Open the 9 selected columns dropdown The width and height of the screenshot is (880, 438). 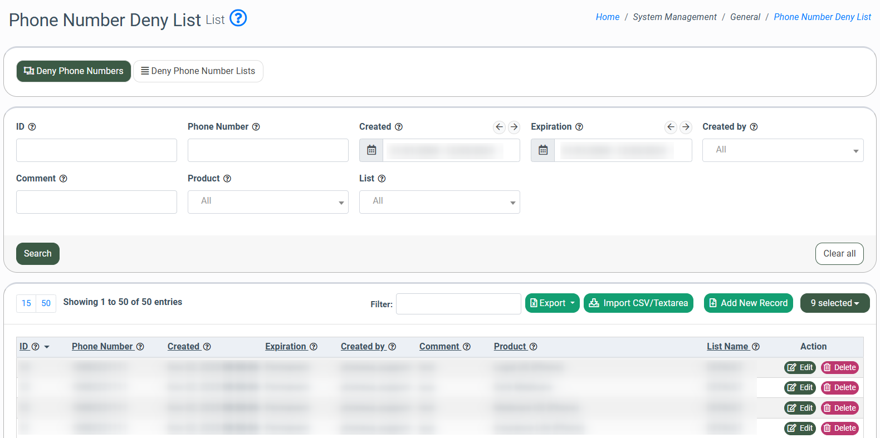(834, 303)
